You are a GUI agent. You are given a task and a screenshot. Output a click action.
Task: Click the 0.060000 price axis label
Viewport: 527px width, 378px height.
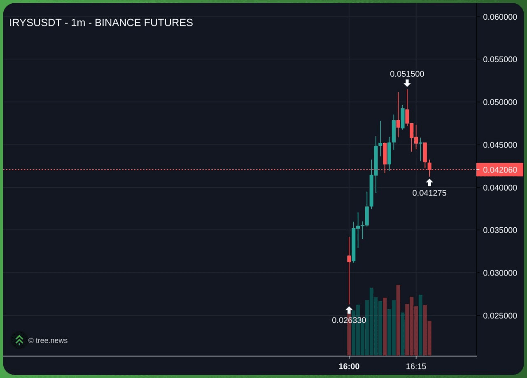click(500, 17)
